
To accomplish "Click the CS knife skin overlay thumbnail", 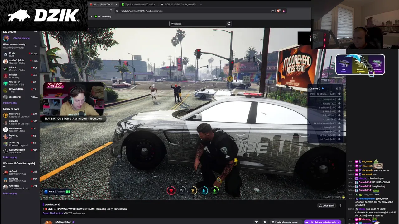I will [360, 64].
